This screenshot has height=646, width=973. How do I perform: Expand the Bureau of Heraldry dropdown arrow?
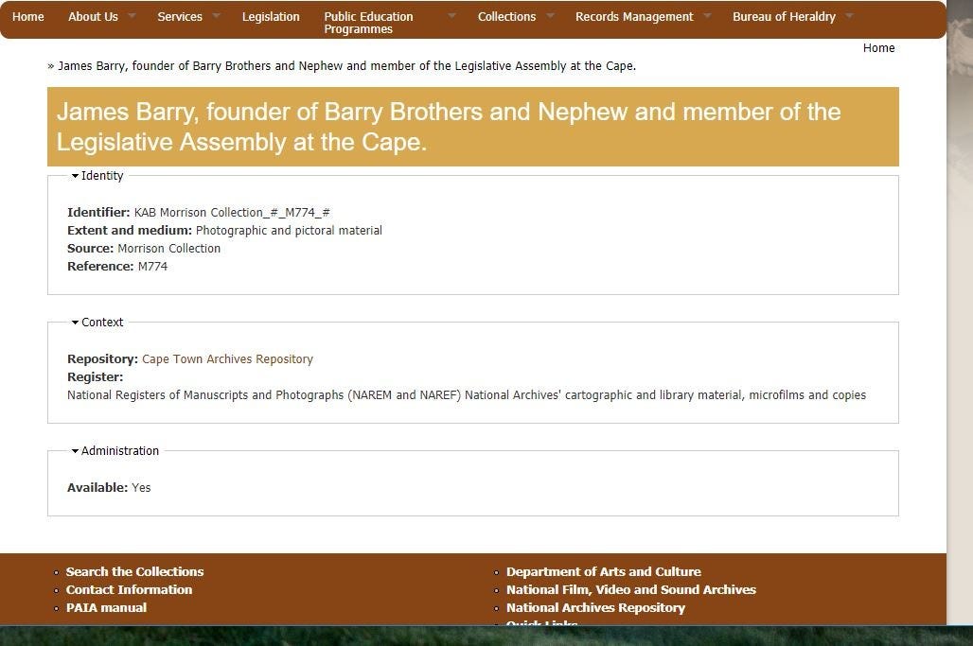pyautogui.click(x=850, y=15)
